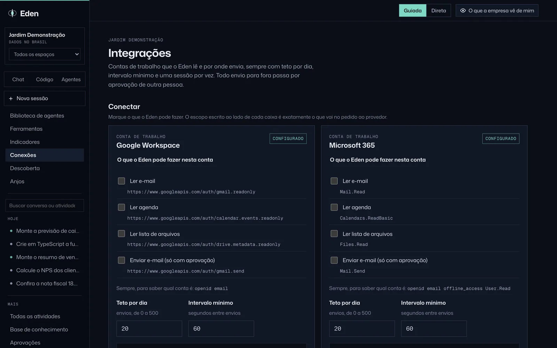Open Indicadores page
The width and height of the screenshot is (557, 348).
pos(45,142)
